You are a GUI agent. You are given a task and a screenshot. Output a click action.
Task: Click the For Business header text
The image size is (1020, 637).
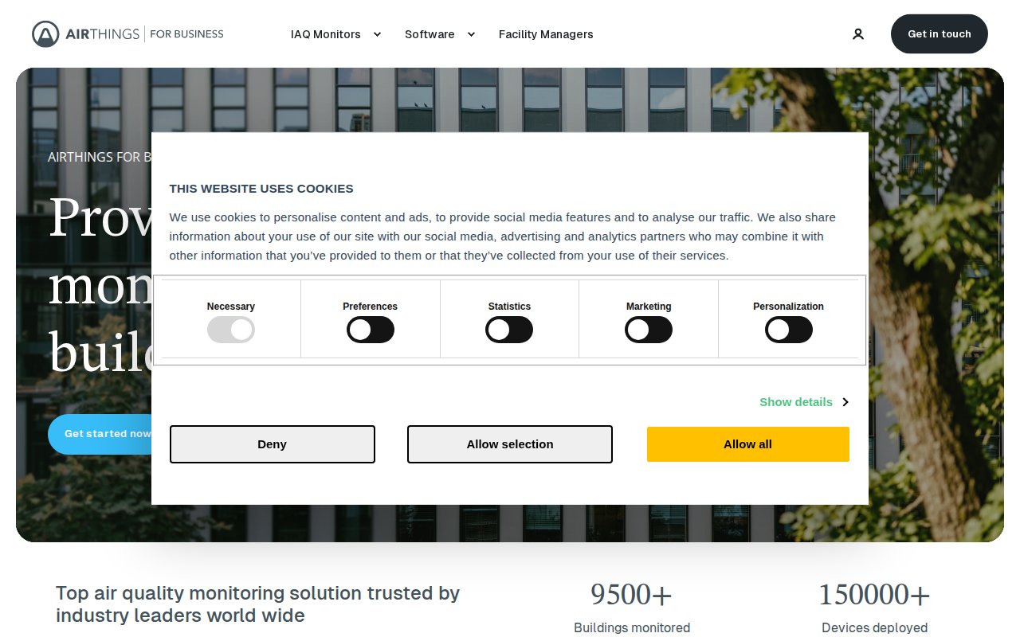(x=186, y=34)
